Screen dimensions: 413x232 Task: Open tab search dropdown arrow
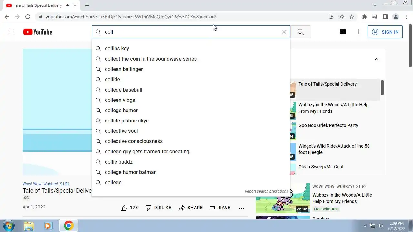point(375,5)
